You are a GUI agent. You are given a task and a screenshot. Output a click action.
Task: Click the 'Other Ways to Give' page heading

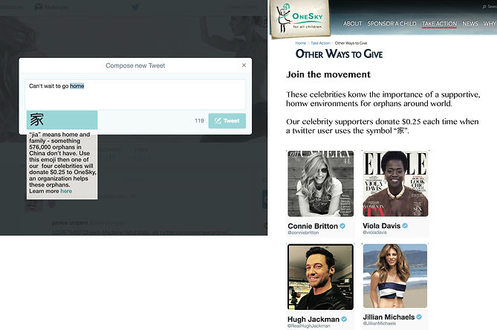coord(340,54)
